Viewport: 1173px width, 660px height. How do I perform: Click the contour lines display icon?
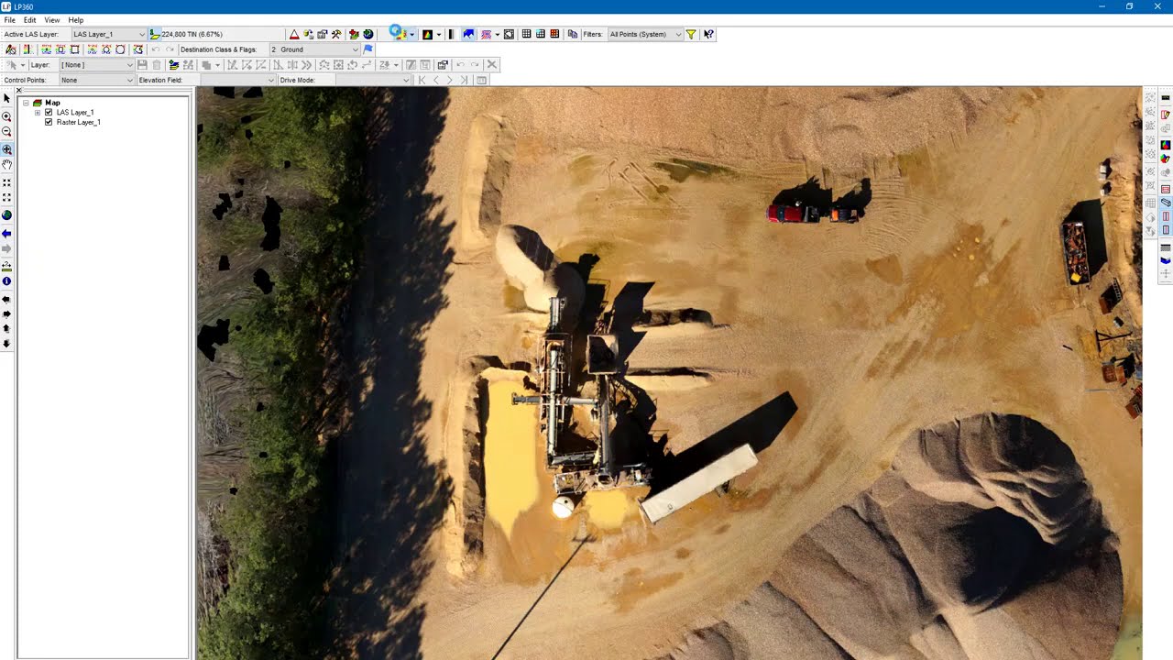point(486,35)
